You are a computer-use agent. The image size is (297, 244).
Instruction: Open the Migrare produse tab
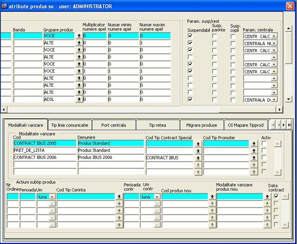point(201,125)
